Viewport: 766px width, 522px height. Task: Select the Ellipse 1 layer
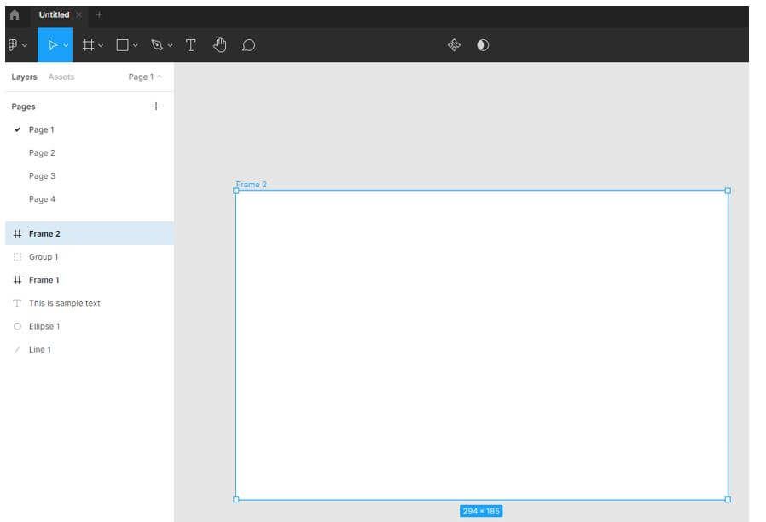point(90,326)
